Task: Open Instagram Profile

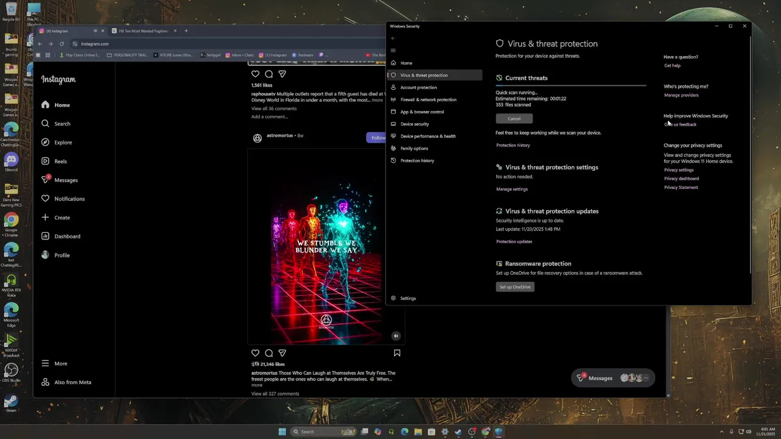Action: tap(56, 255)
